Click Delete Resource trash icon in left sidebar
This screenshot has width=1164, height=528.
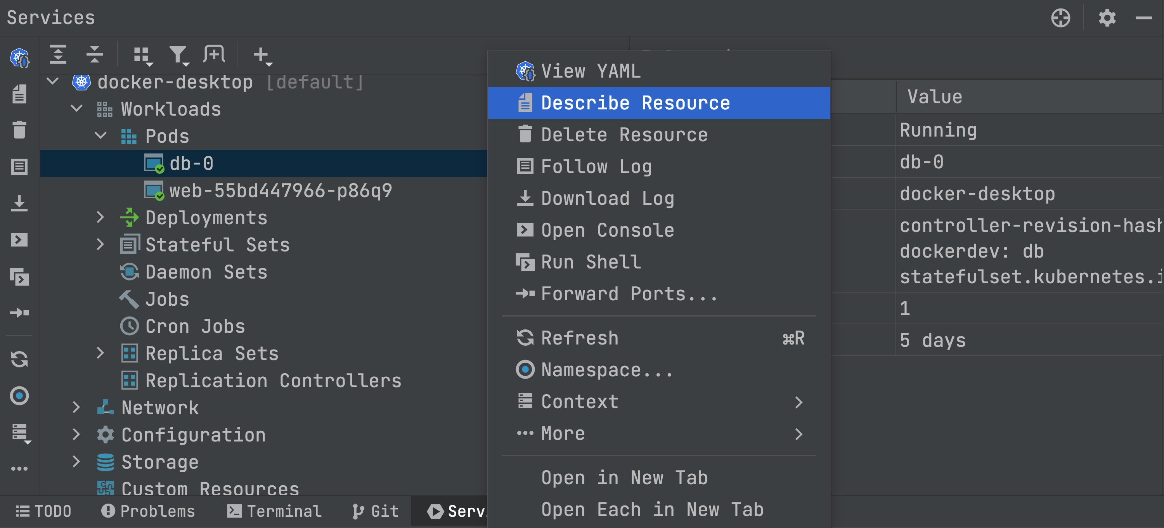click(19, 130)
